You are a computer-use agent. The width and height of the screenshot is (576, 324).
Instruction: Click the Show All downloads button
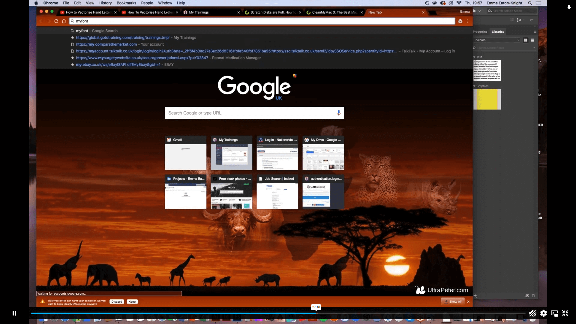pos(453,301)
